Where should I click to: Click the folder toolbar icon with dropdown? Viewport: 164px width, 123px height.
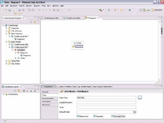(121, 10)
